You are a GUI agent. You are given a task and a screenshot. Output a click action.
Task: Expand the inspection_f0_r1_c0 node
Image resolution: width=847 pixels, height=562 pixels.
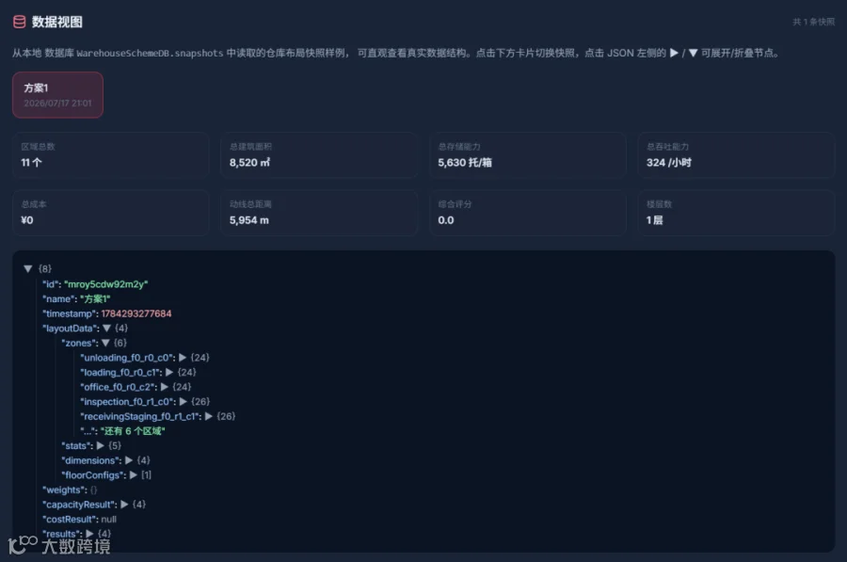click(x=184, y=402)
